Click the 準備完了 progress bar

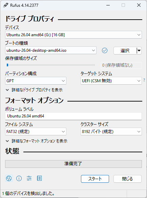(73, 164)
